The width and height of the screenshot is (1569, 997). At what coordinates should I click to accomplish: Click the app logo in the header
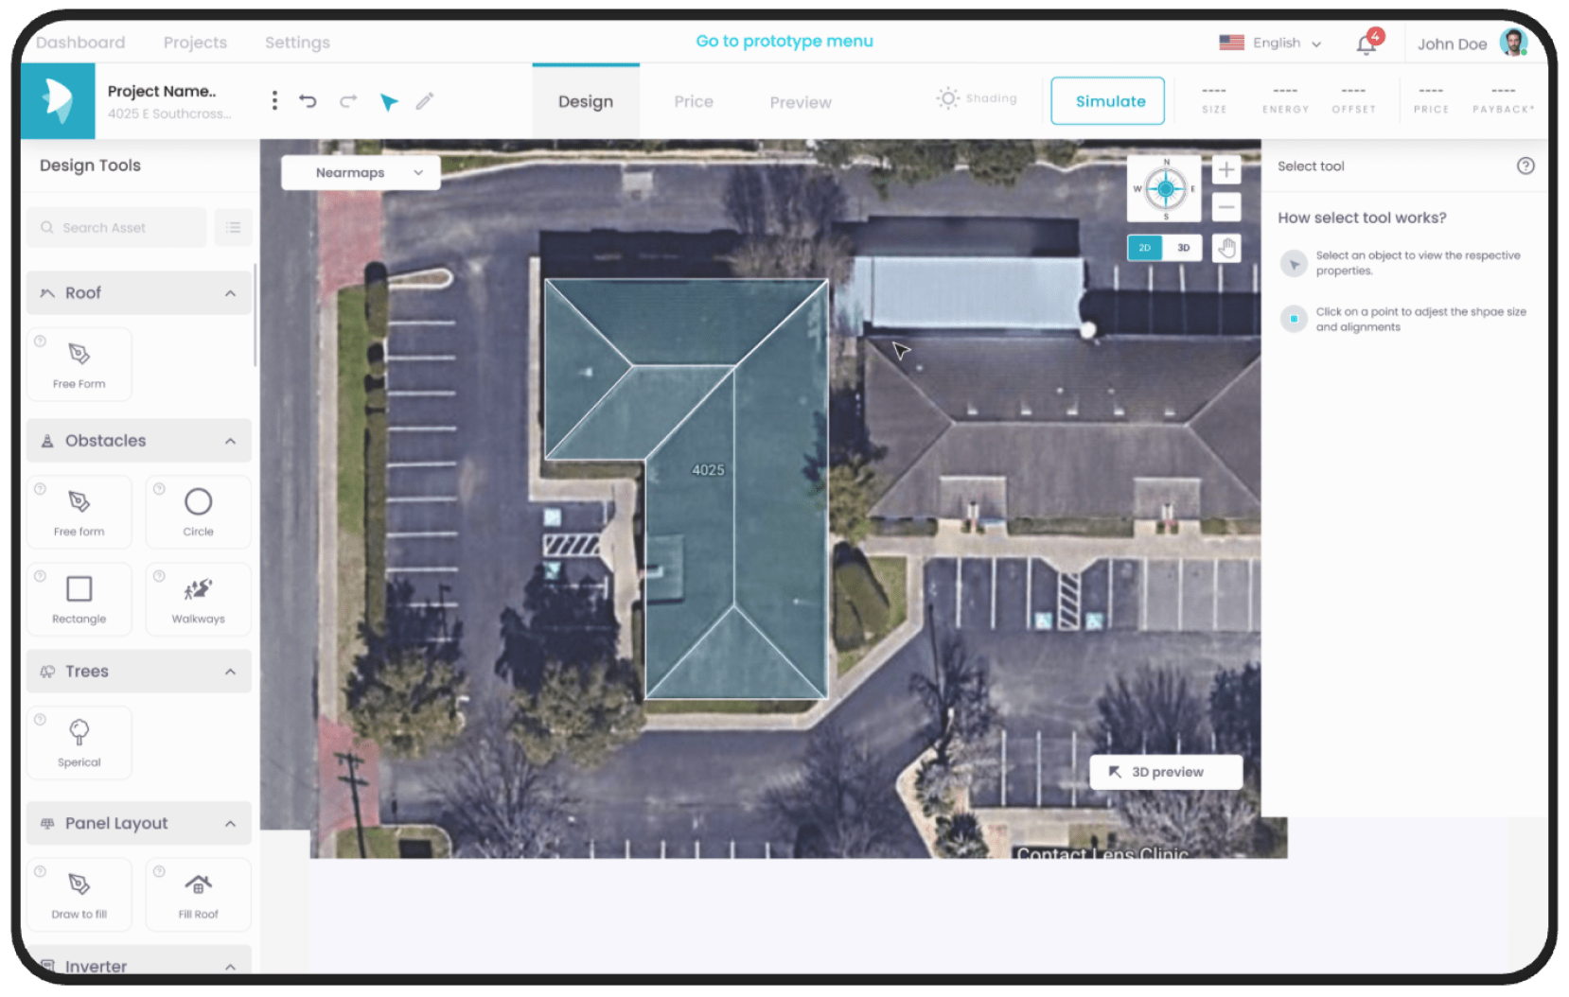pyautogui.click(x=58, y=101)
